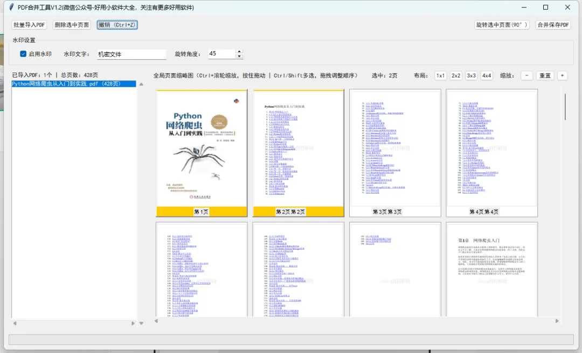Click the file list scroll up arrow
This screenshot has width=582, height=353.
click(141, 84)
